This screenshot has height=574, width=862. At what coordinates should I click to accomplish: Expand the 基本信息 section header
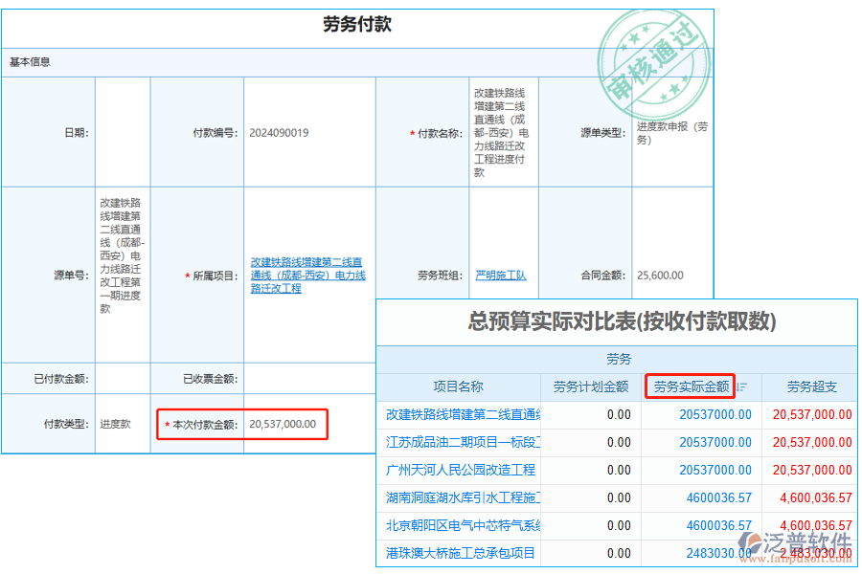[x=29, y=61]
